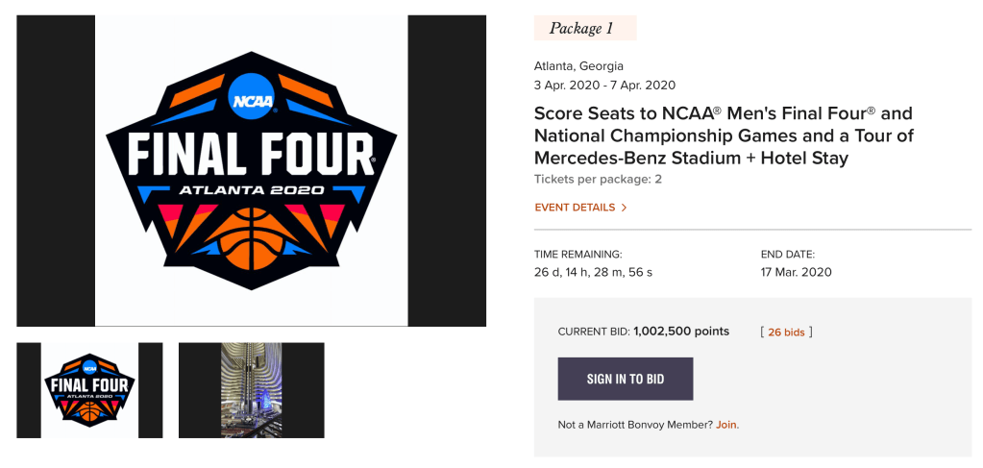Click the 3 Apr. 2020 date range
This screenshot has height=468, width=983.
pos(604,85)
